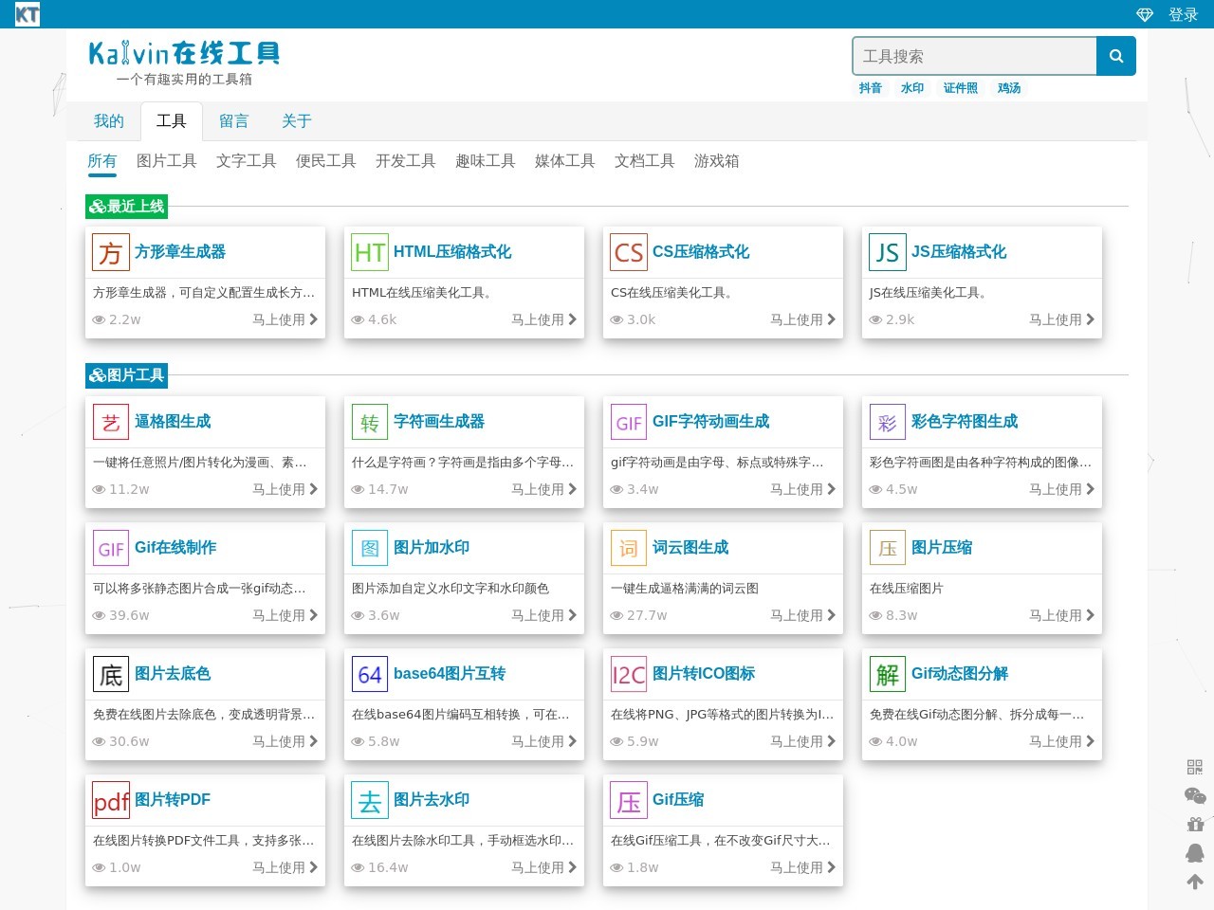Click the JS icon for JS压缩格式化
The image size is (1214, 910).
coord(888,252)
